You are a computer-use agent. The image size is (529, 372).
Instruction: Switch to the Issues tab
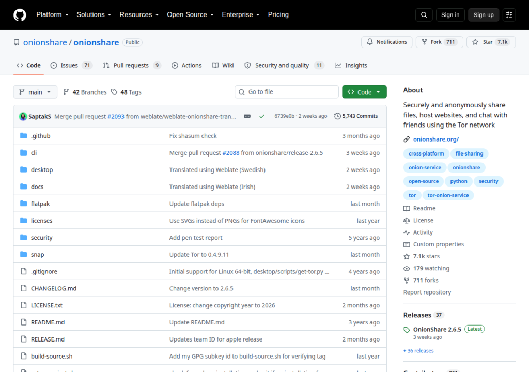tap(71, 65)
